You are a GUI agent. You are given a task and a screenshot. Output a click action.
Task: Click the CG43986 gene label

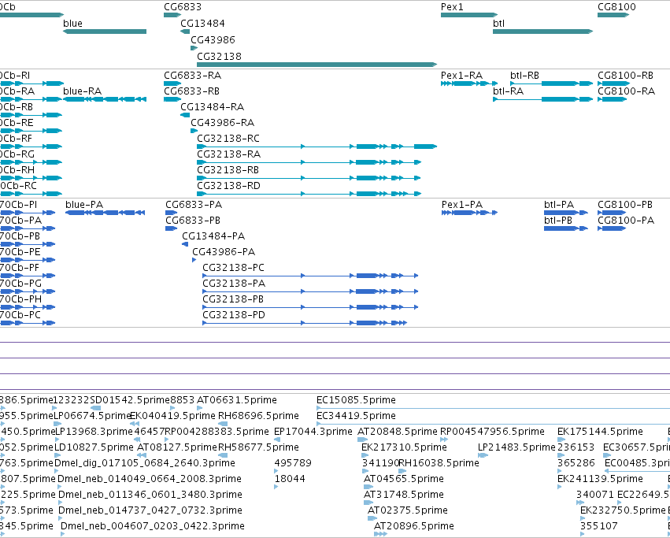[x=213, y=39]
